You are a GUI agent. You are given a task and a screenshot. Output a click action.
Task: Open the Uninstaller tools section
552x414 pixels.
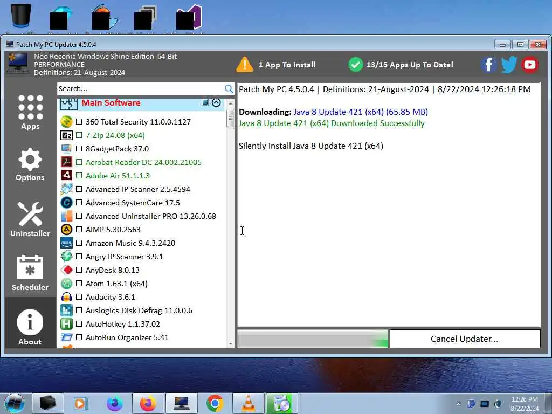click(x=30, y=219)
